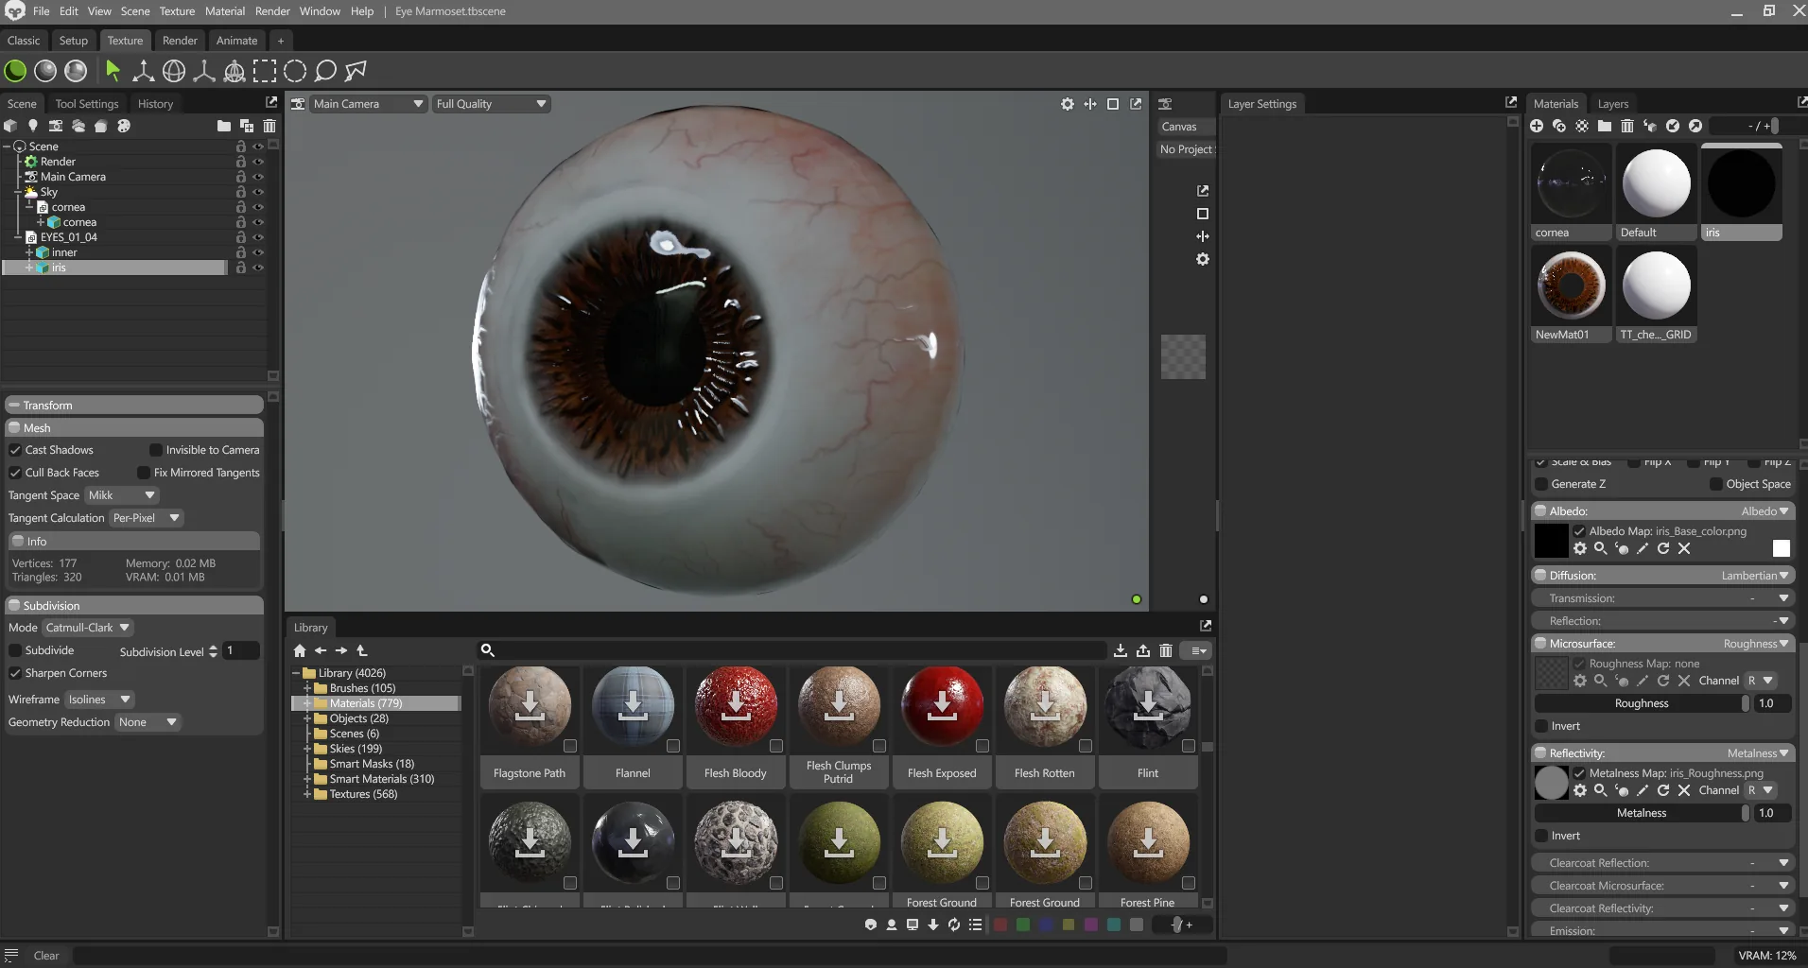Select the Rotate tool in the toolbar
The width and height of the screenshot is (1808, 968).
click(174, 71)
